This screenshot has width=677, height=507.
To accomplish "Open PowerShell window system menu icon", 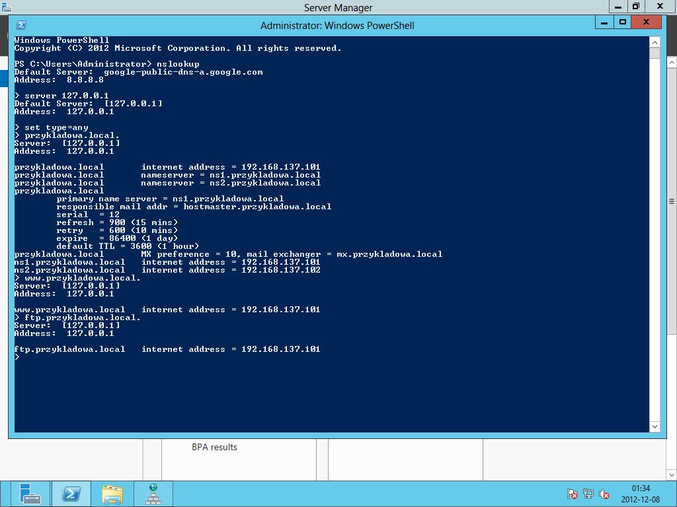I will [x=21, y=25].
